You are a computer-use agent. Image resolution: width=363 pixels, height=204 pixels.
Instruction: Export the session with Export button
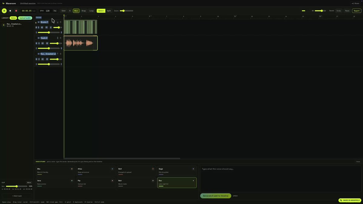click(x=357, y=11)
